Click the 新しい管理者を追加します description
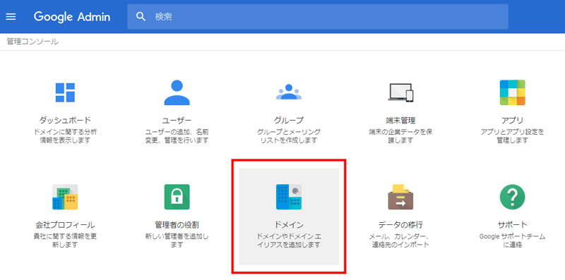This screenshot has width=565, height=280. (x=177, y=241)
